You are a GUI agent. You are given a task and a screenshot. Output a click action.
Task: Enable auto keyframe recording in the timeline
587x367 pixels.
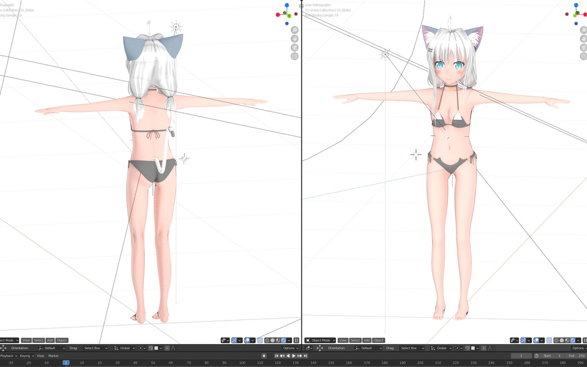pyautogui.click(x=263, y=356)
